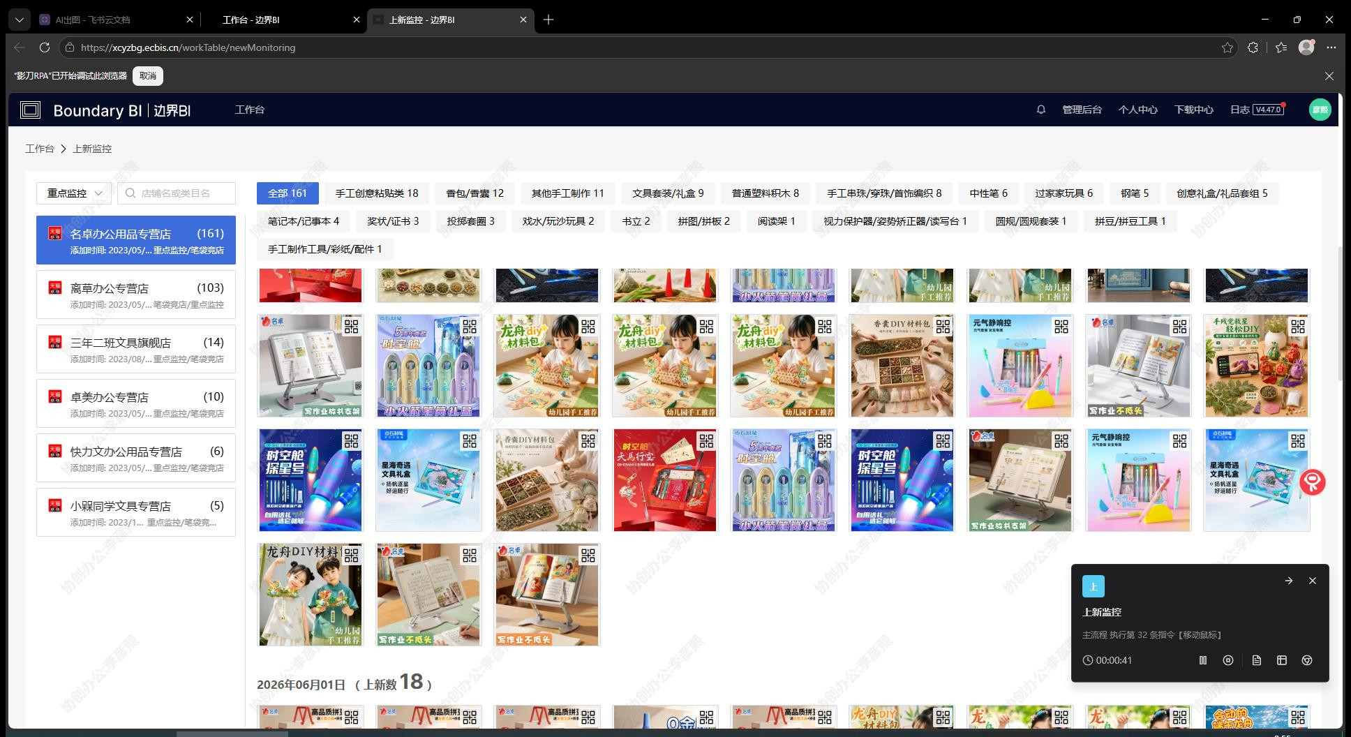Click the blue 上 app icon in RPA panel
1351x737 pixels.
click(1094, 586)
